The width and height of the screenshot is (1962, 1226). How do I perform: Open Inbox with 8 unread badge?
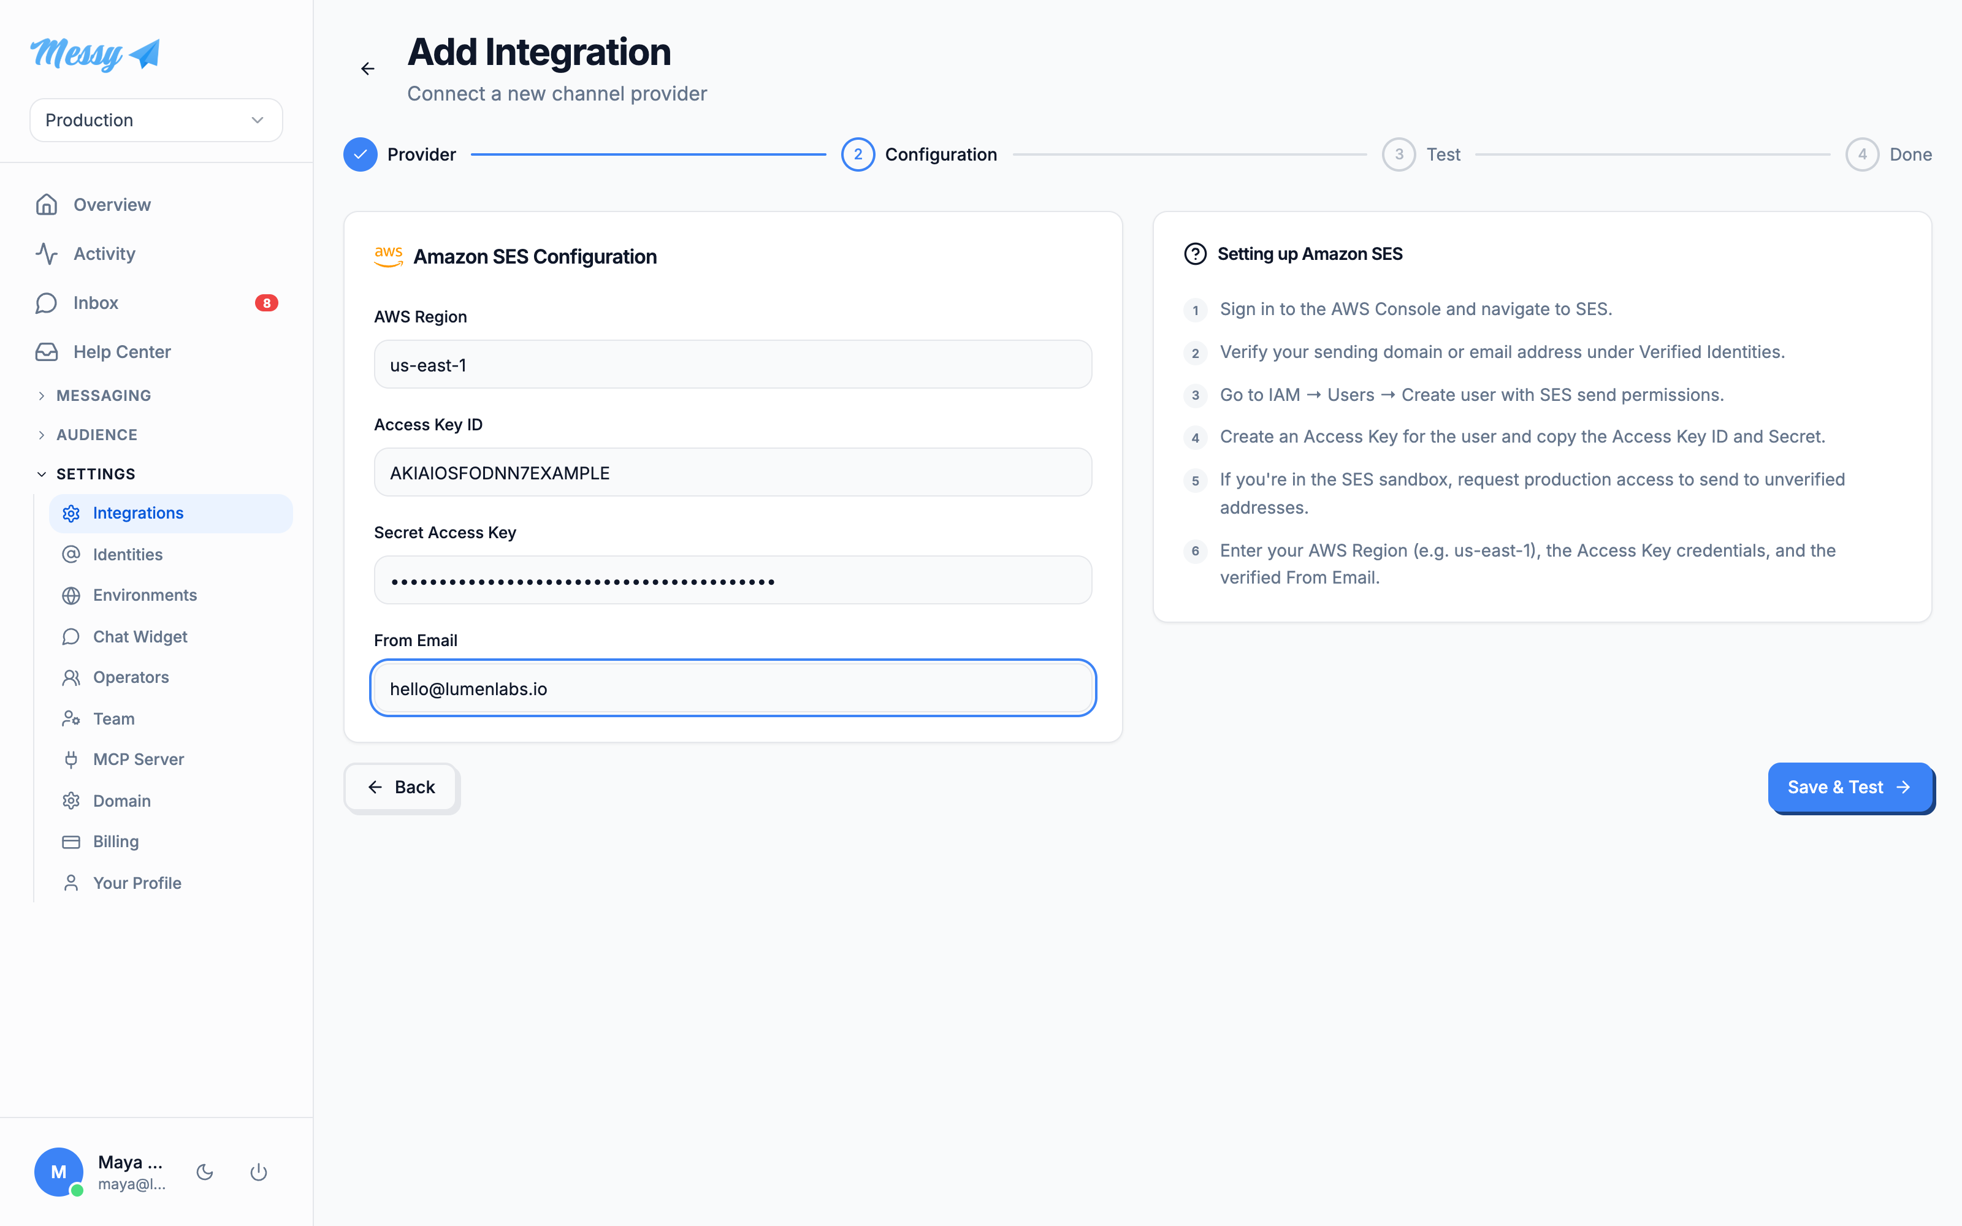pyautogui.click(x=156, y=302)
